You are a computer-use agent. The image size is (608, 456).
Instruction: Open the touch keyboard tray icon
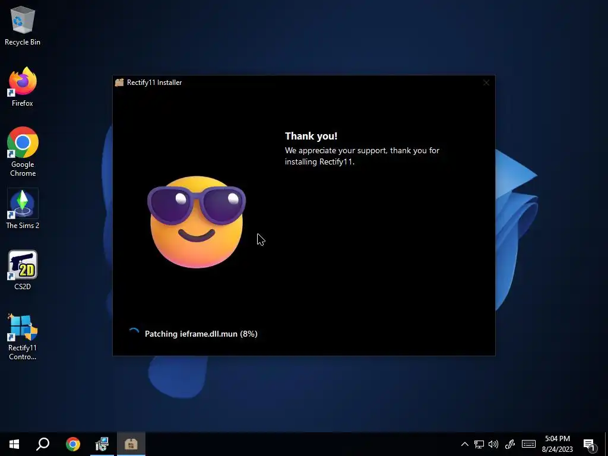click(528, 444)
